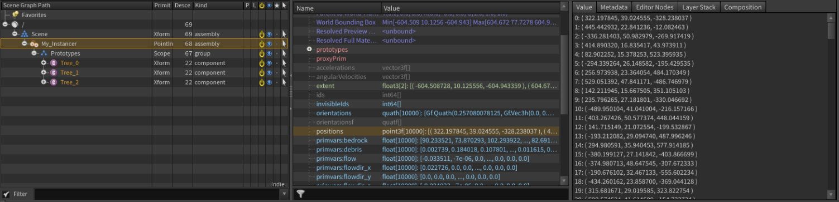Toggle visibility eye for Tree_1
Image resolution: width=839 pixels, height=202 pixels.
click(269, 73)
